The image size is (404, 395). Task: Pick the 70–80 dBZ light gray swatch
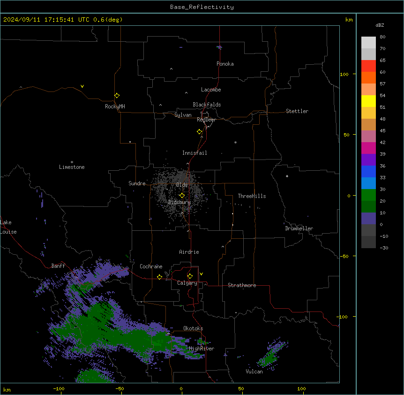tap(368, 43)
